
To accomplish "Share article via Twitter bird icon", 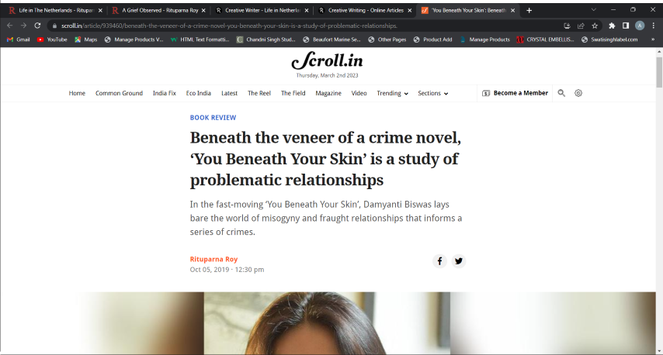I will [459, 261].
